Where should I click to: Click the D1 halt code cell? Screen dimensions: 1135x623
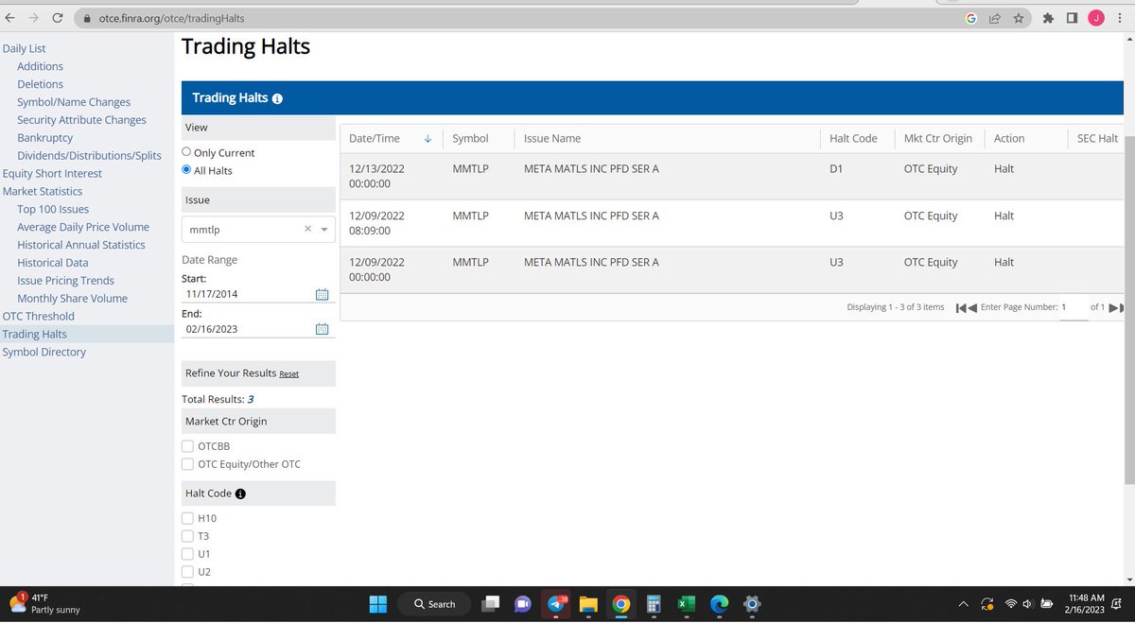coord(835,168)
